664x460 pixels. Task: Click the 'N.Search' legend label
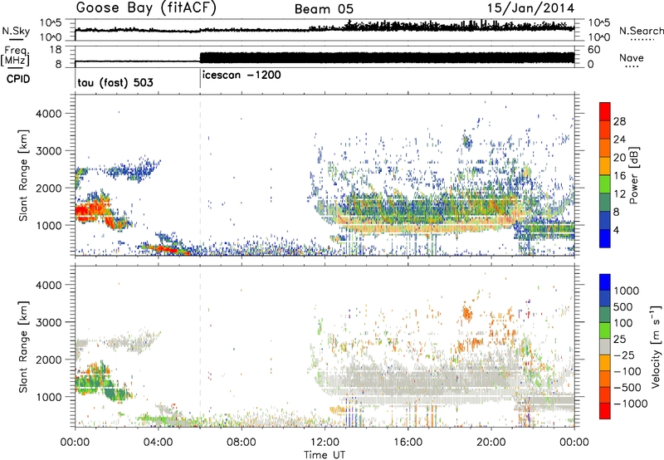(x=642, y=31)
